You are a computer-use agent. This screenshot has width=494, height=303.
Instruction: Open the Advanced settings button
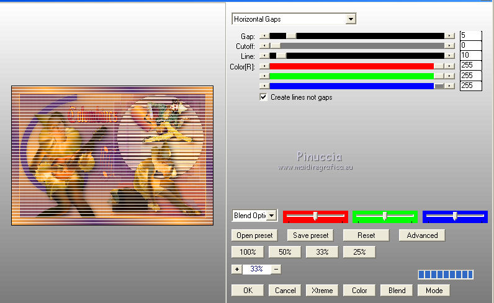tap(422, 235)
